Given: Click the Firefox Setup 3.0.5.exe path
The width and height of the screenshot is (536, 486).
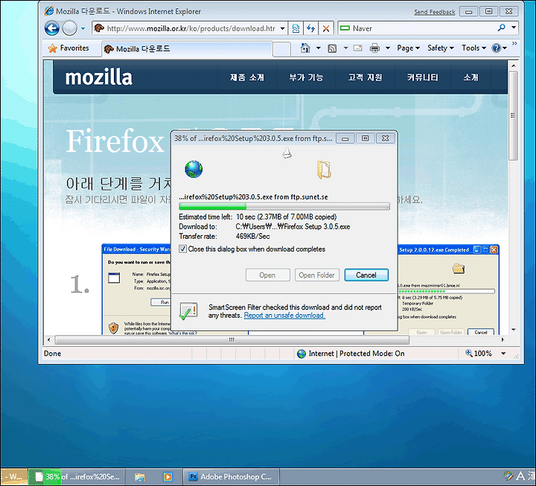Looking at the screenshot, I should pyautogui.click(x=293, y=227).
